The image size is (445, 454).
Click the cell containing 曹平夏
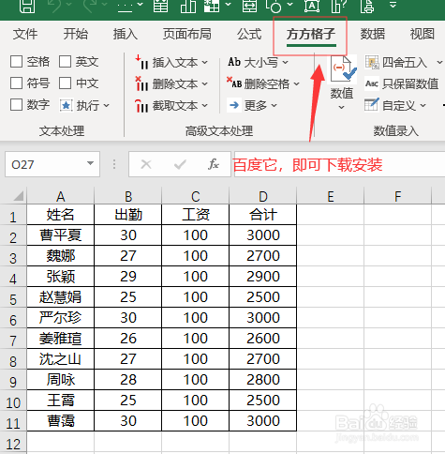pos(61,235)
